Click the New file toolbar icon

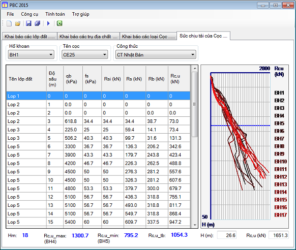click(9, 23)
